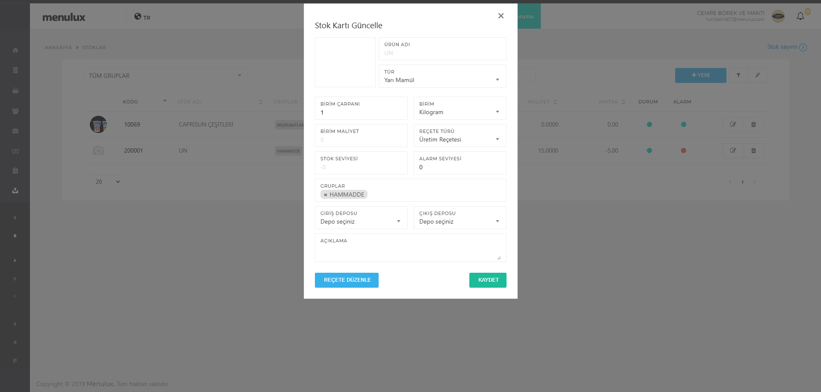Delete the CAPRİSUN ÇEŞİTLERİ row

tap(754, 124)
